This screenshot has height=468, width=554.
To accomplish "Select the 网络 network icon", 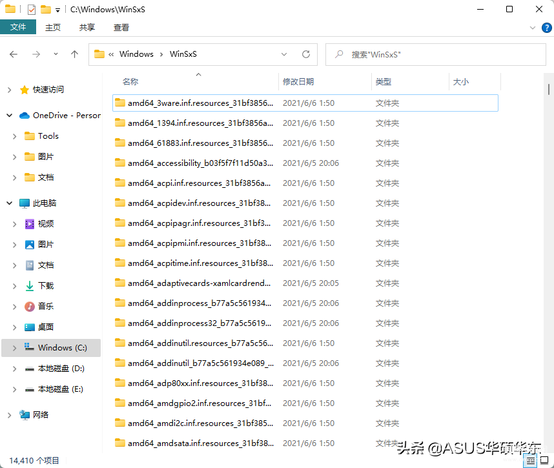I will 25,414.
